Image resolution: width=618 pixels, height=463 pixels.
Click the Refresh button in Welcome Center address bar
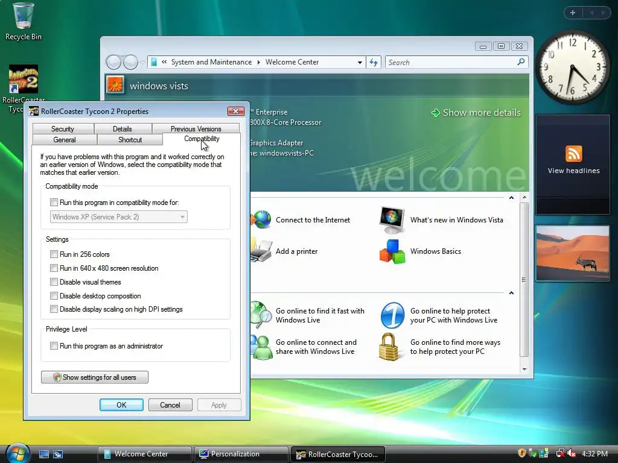[x=373, y=62]
